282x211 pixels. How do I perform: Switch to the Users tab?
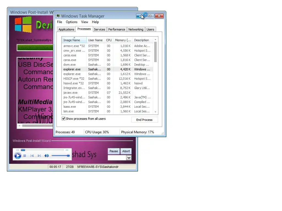tap(150, 29)
